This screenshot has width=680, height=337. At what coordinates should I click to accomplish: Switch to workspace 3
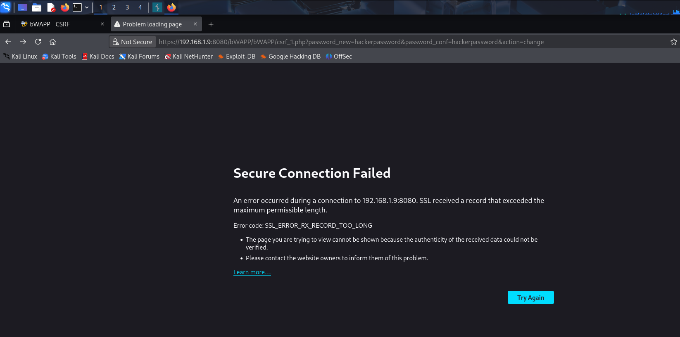(x=127, y=7)
